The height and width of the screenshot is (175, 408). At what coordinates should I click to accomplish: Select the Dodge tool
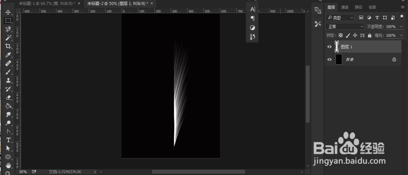(x=8, y=123)
